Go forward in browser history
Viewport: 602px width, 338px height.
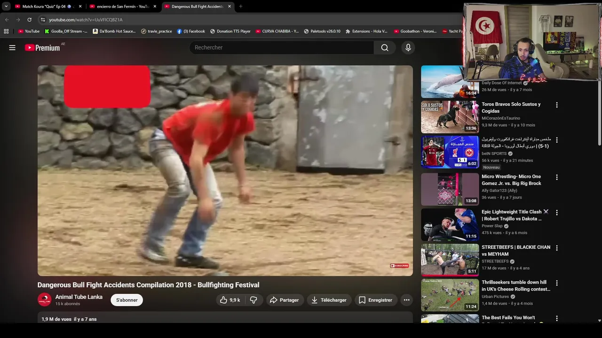click(18, 20)
